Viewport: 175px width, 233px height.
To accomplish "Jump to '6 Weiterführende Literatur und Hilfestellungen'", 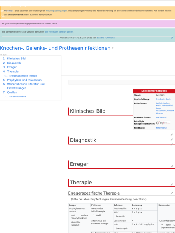I will pyautogui.click(x=24, y=86).
